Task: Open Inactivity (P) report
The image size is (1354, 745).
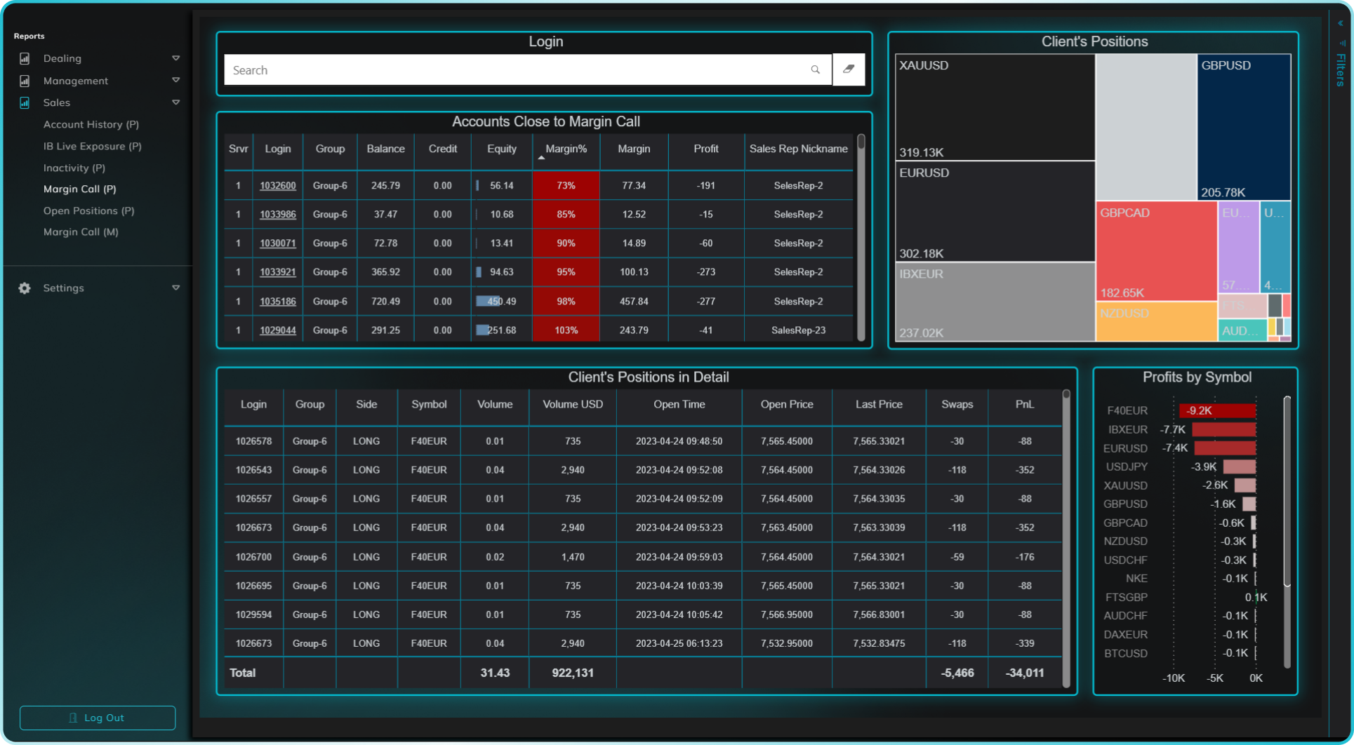Action: tap(74, 168)
